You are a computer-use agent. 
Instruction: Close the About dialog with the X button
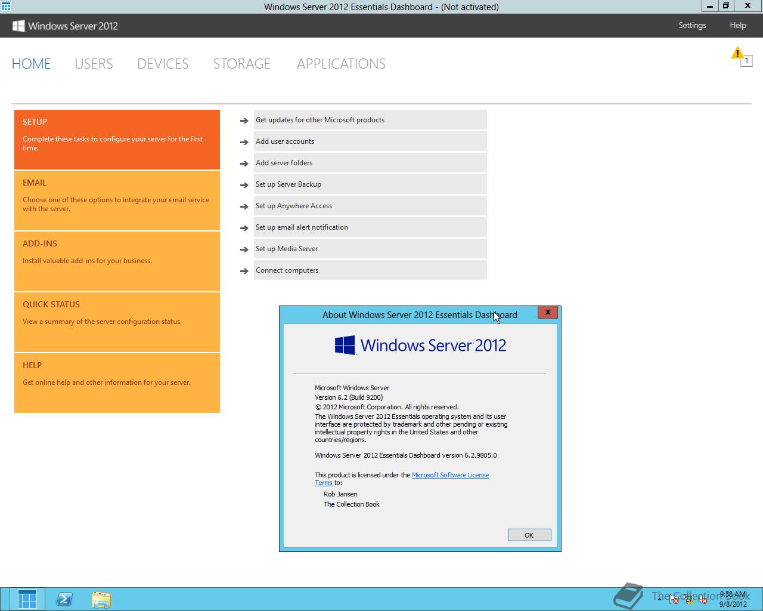point(548,312)
